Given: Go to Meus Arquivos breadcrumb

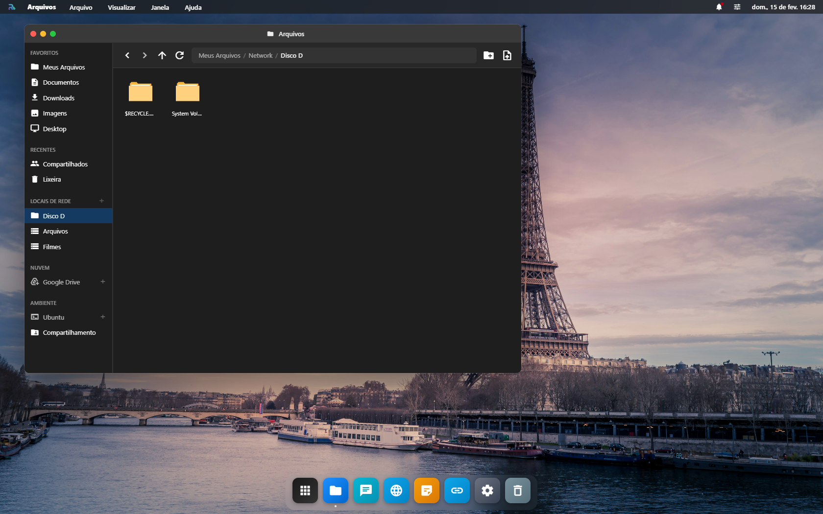Looking at the screenshot, I should pyautogui.click(x=219, y=55).
